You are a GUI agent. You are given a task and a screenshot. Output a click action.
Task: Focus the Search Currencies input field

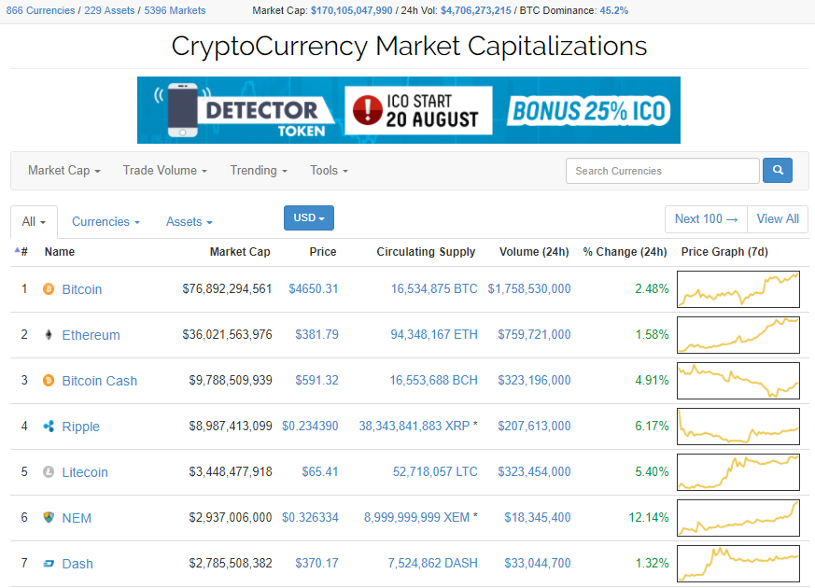click(x=662, y=171)
